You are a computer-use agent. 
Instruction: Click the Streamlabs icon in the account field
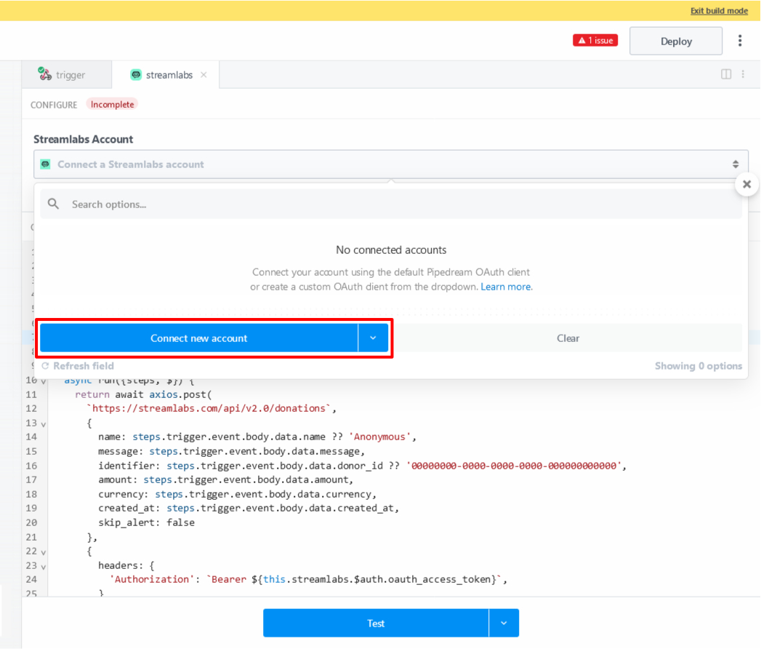pos(46,164)
